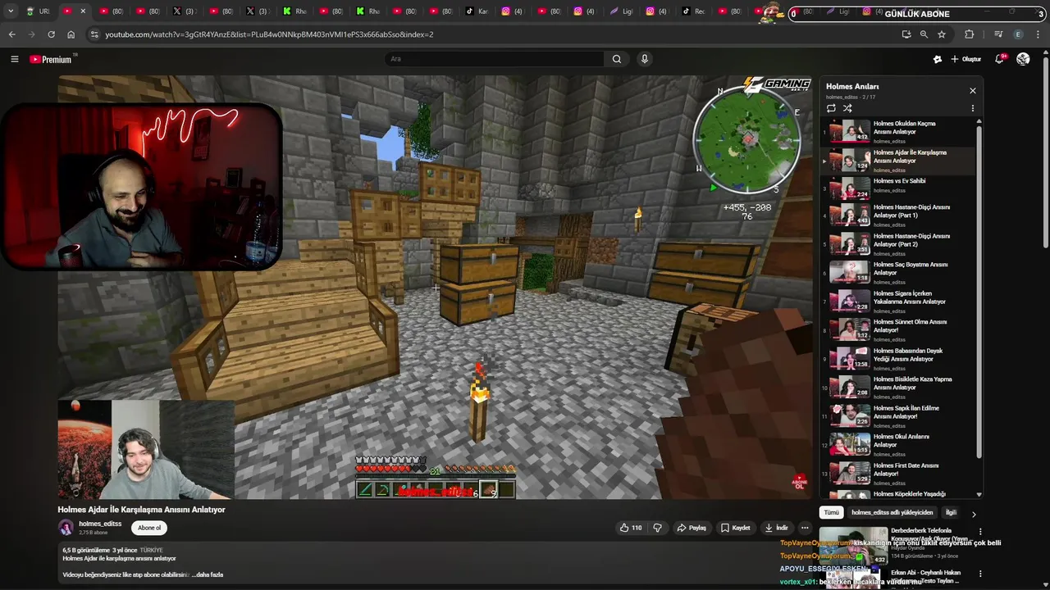Open holmes_editss channel avatar
This screenshot has width=1050, height=590.
point(66,528)
